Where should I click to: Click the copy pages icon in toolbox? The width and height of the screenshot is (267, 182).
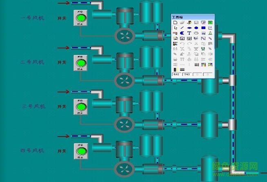click(x=203, y=44)
